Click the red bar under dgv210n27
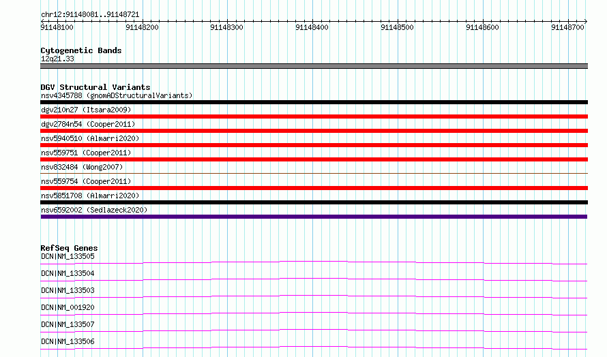The height and width of the screenshot is (357, 607). tap(314, 117)
